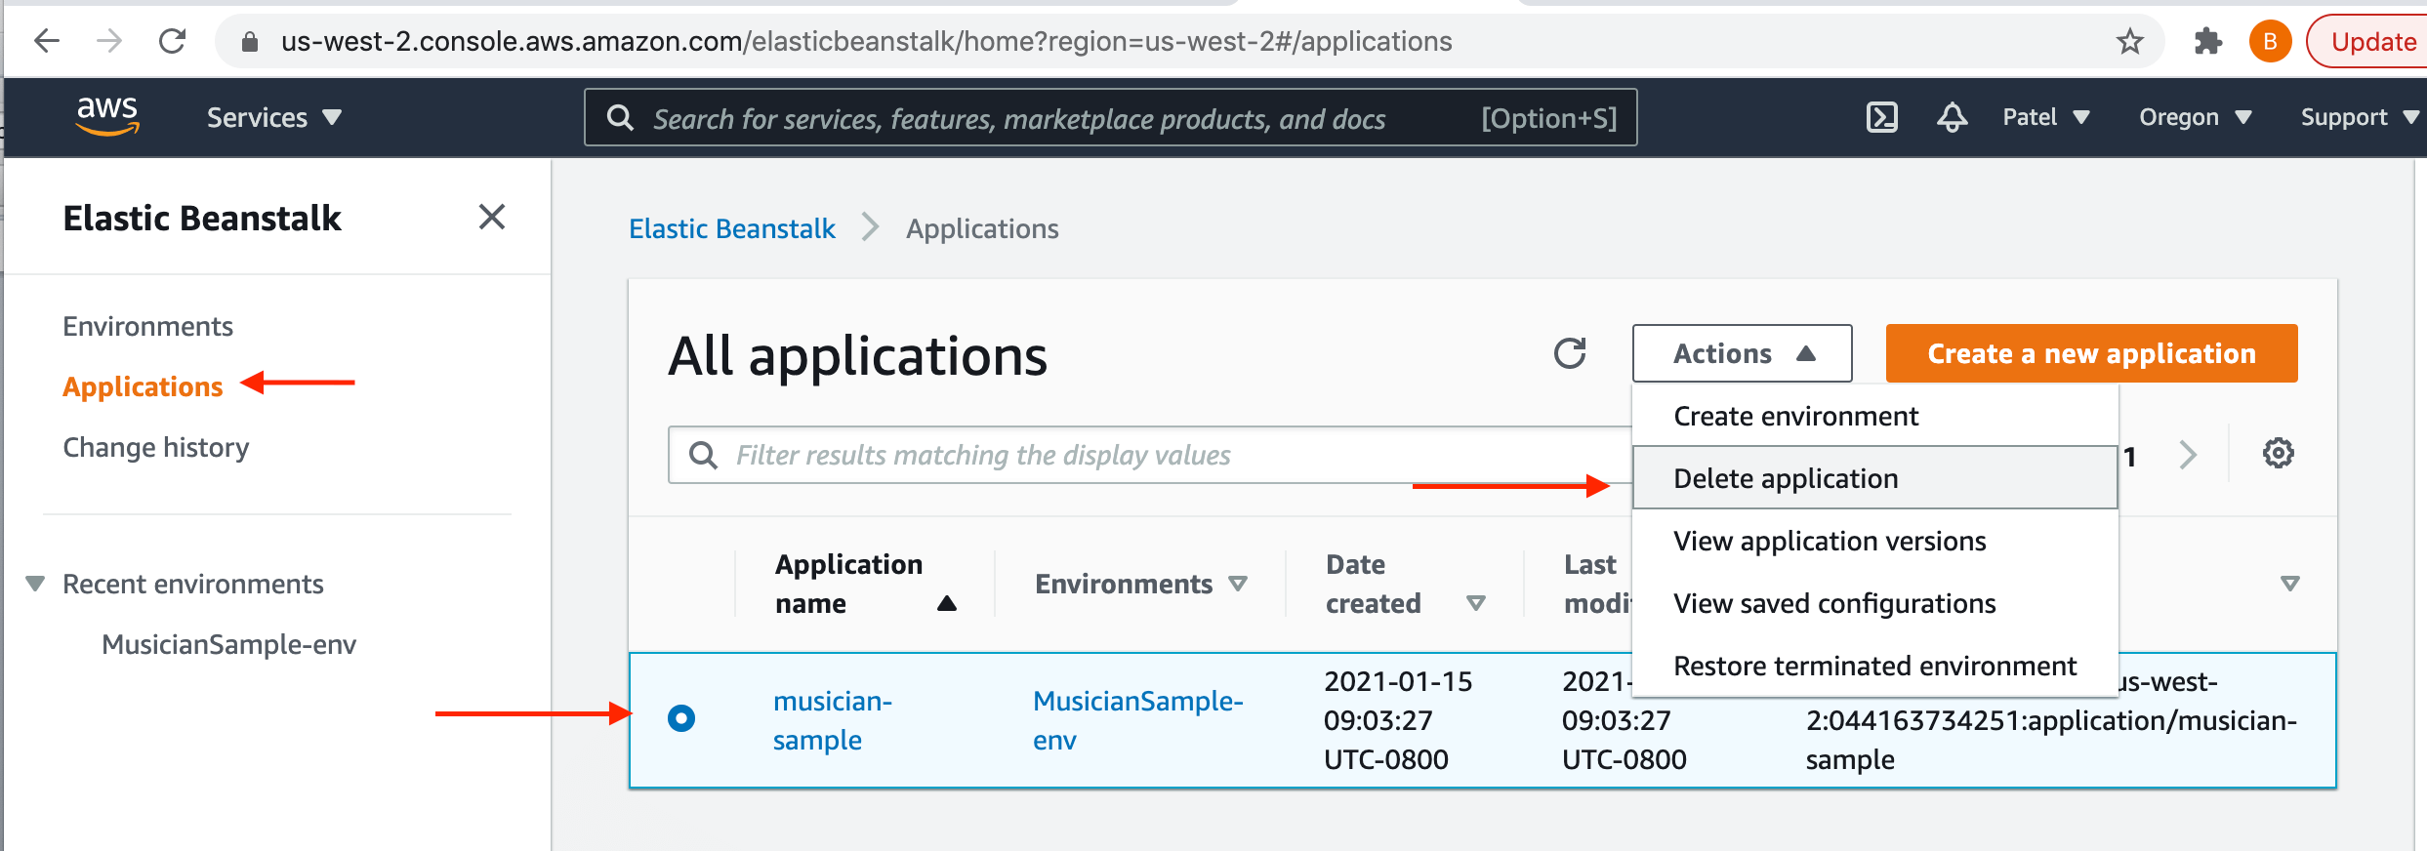Close the Elastic Beanstalk sidebar

[491, 217]
